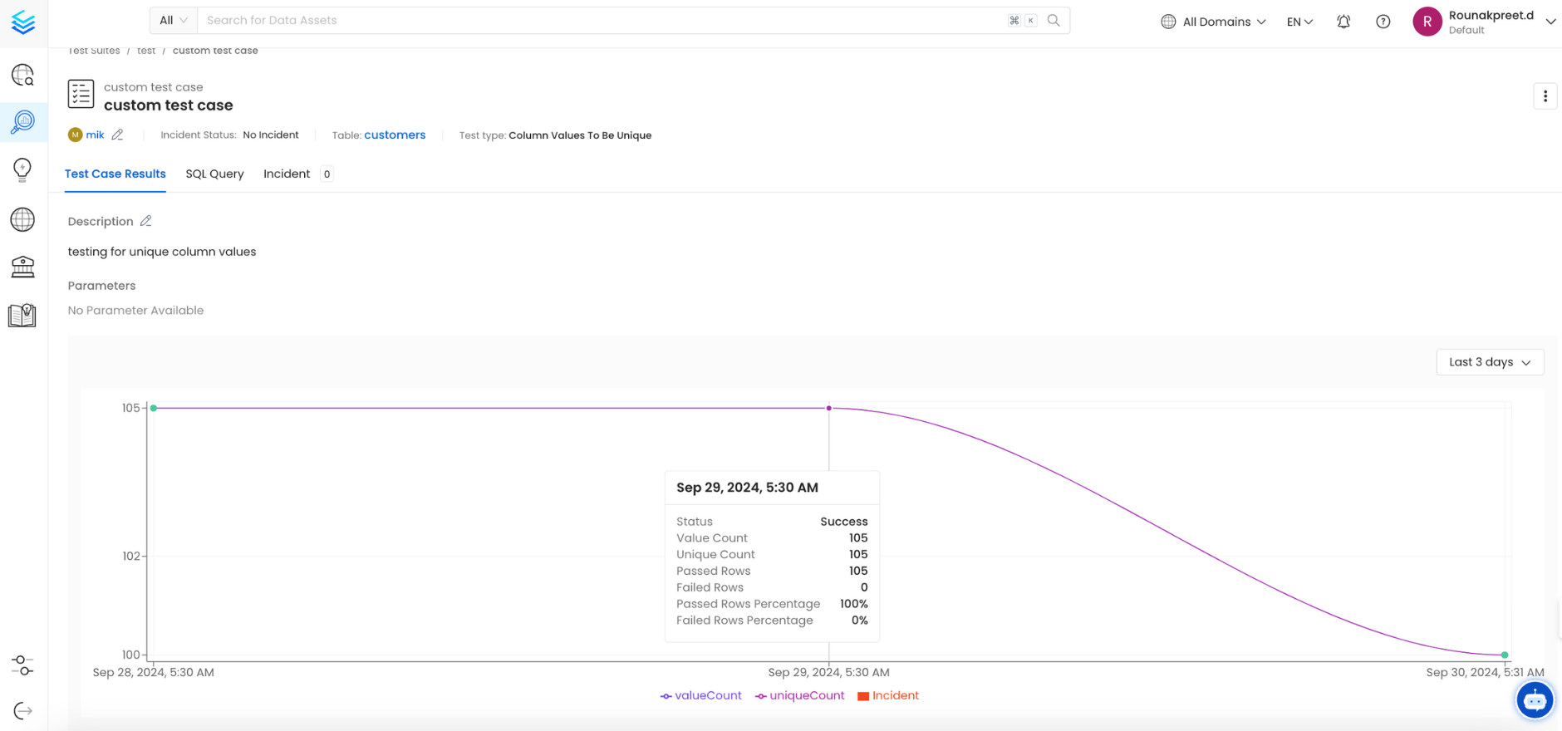The width and height of the screenshot is (1562, 731).
Task: Click the M owner avatar
Action: [75, 135]
